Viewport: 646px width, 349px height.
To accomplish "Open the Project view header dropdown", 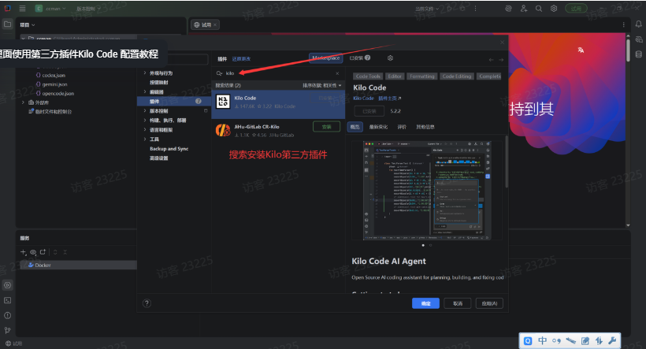I will pyautogui.click(x=28, y=24).
